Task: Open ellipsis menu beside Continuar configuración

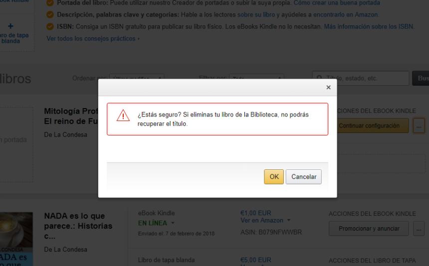Action: click(x=418, y=126)
